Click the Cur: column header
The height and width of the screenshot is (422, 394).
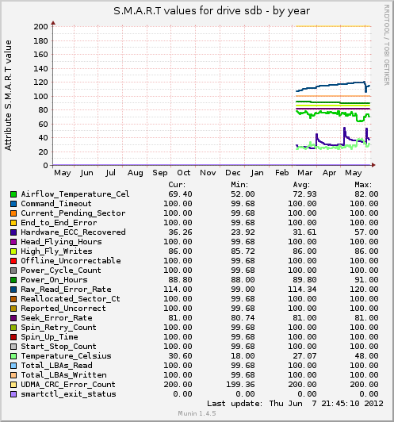tap(177, 185)
